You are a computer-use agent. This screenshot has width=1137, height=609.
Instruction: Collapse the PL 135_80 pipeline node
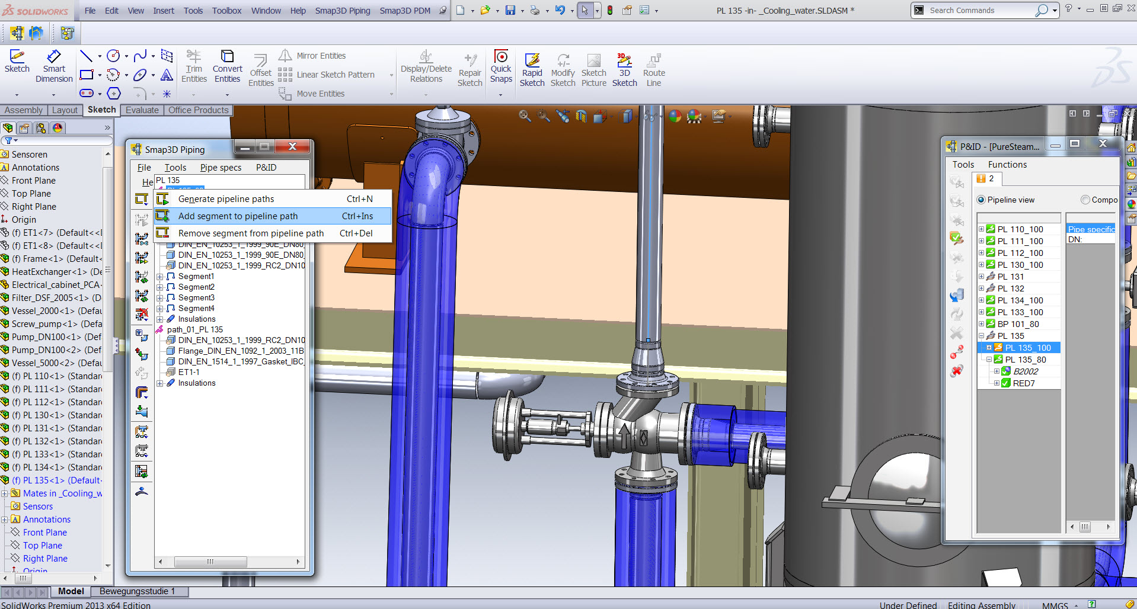pos(989,360)
